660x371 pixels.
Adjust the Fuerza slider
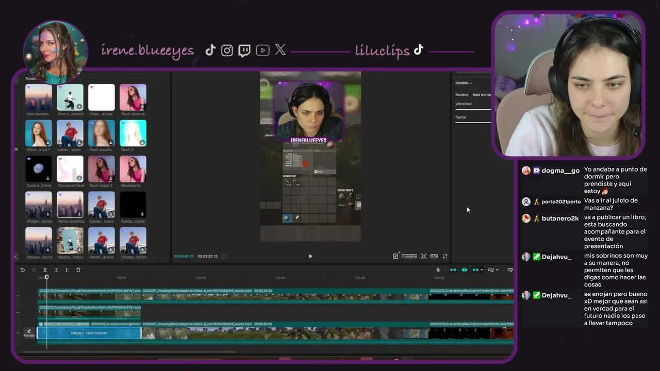[x=473, y=122]
